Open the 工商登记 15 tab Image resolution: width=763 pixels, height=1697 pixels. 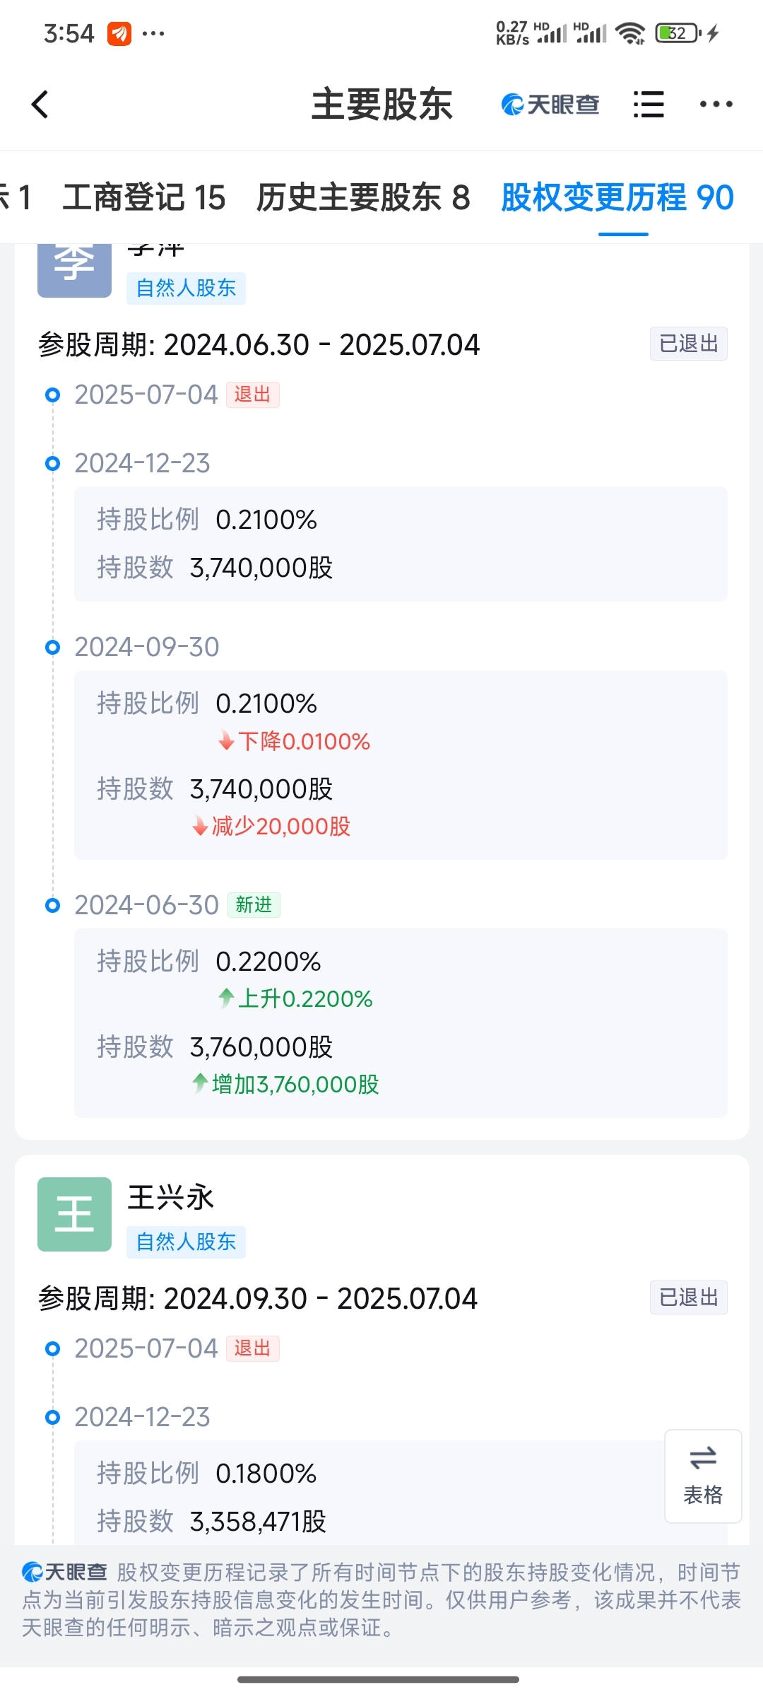(144, 197)
